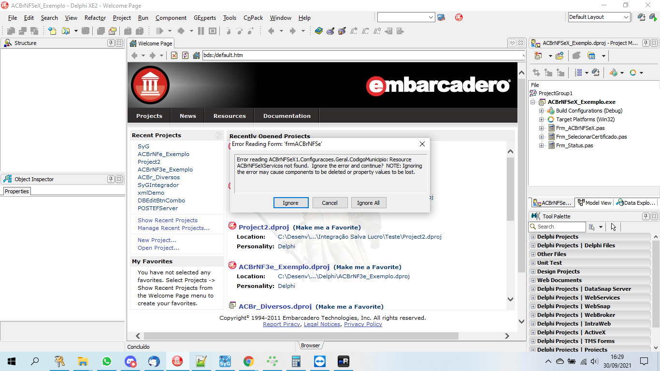
Task: Click the Save toolbar icon
Action: pyautogui.click(x=86, y=31)
